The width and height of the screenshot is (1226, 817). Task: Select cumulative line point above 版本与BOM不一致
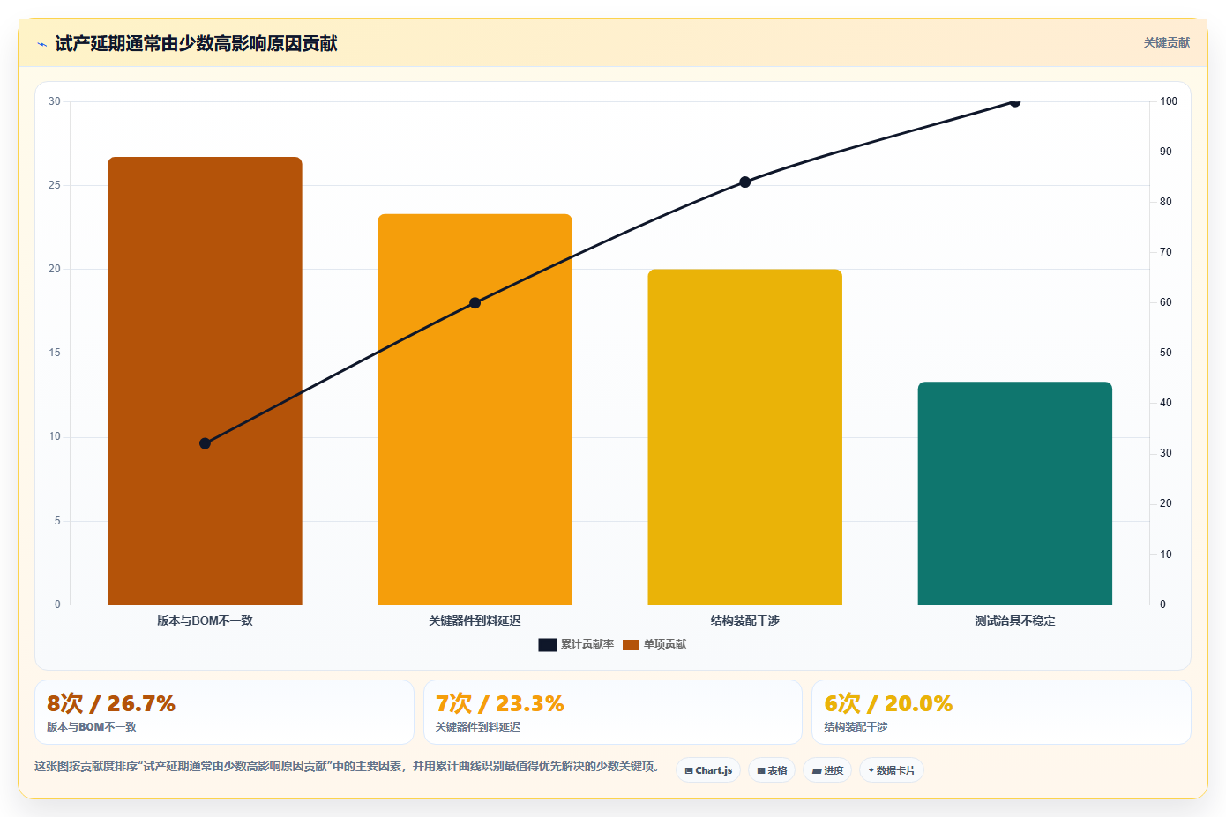click(x=205, y=443)
